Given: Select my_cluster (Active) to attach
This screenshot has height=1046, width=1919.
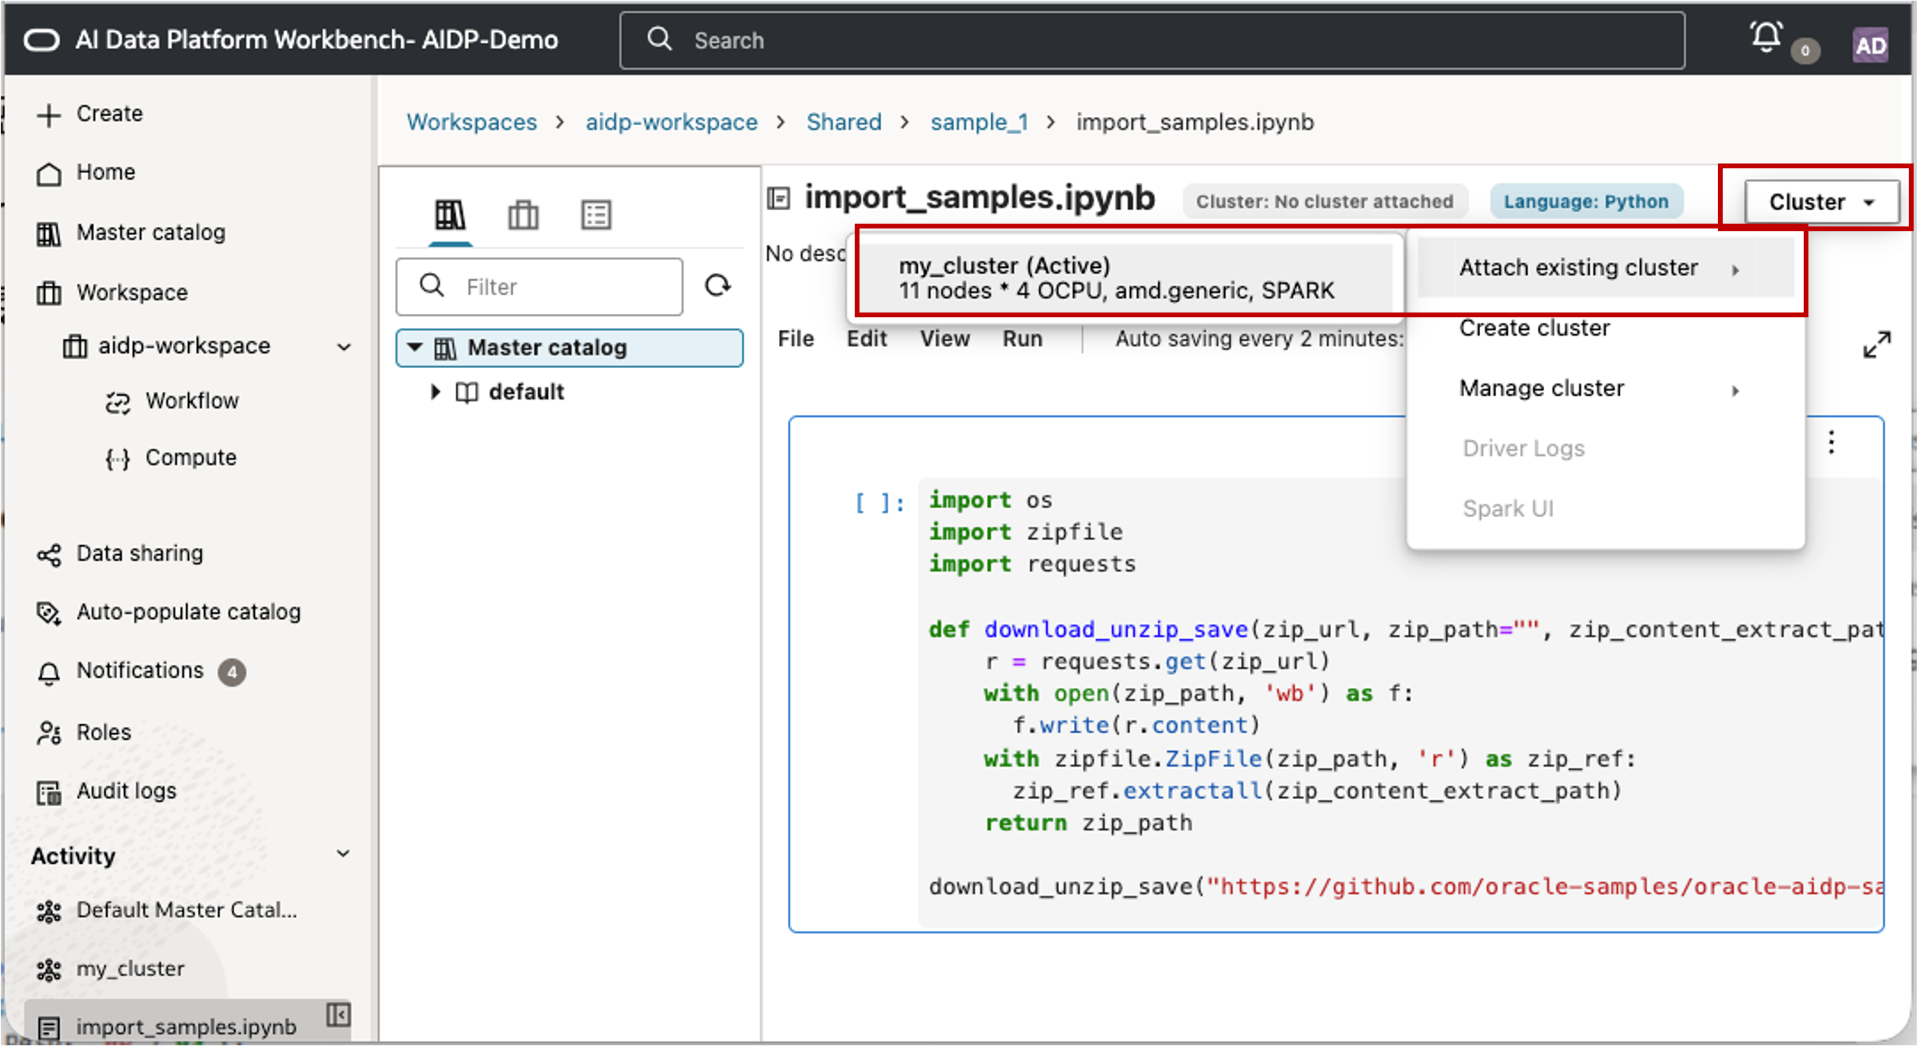Looking at the screenshot, I should (x=1115, y=278).
